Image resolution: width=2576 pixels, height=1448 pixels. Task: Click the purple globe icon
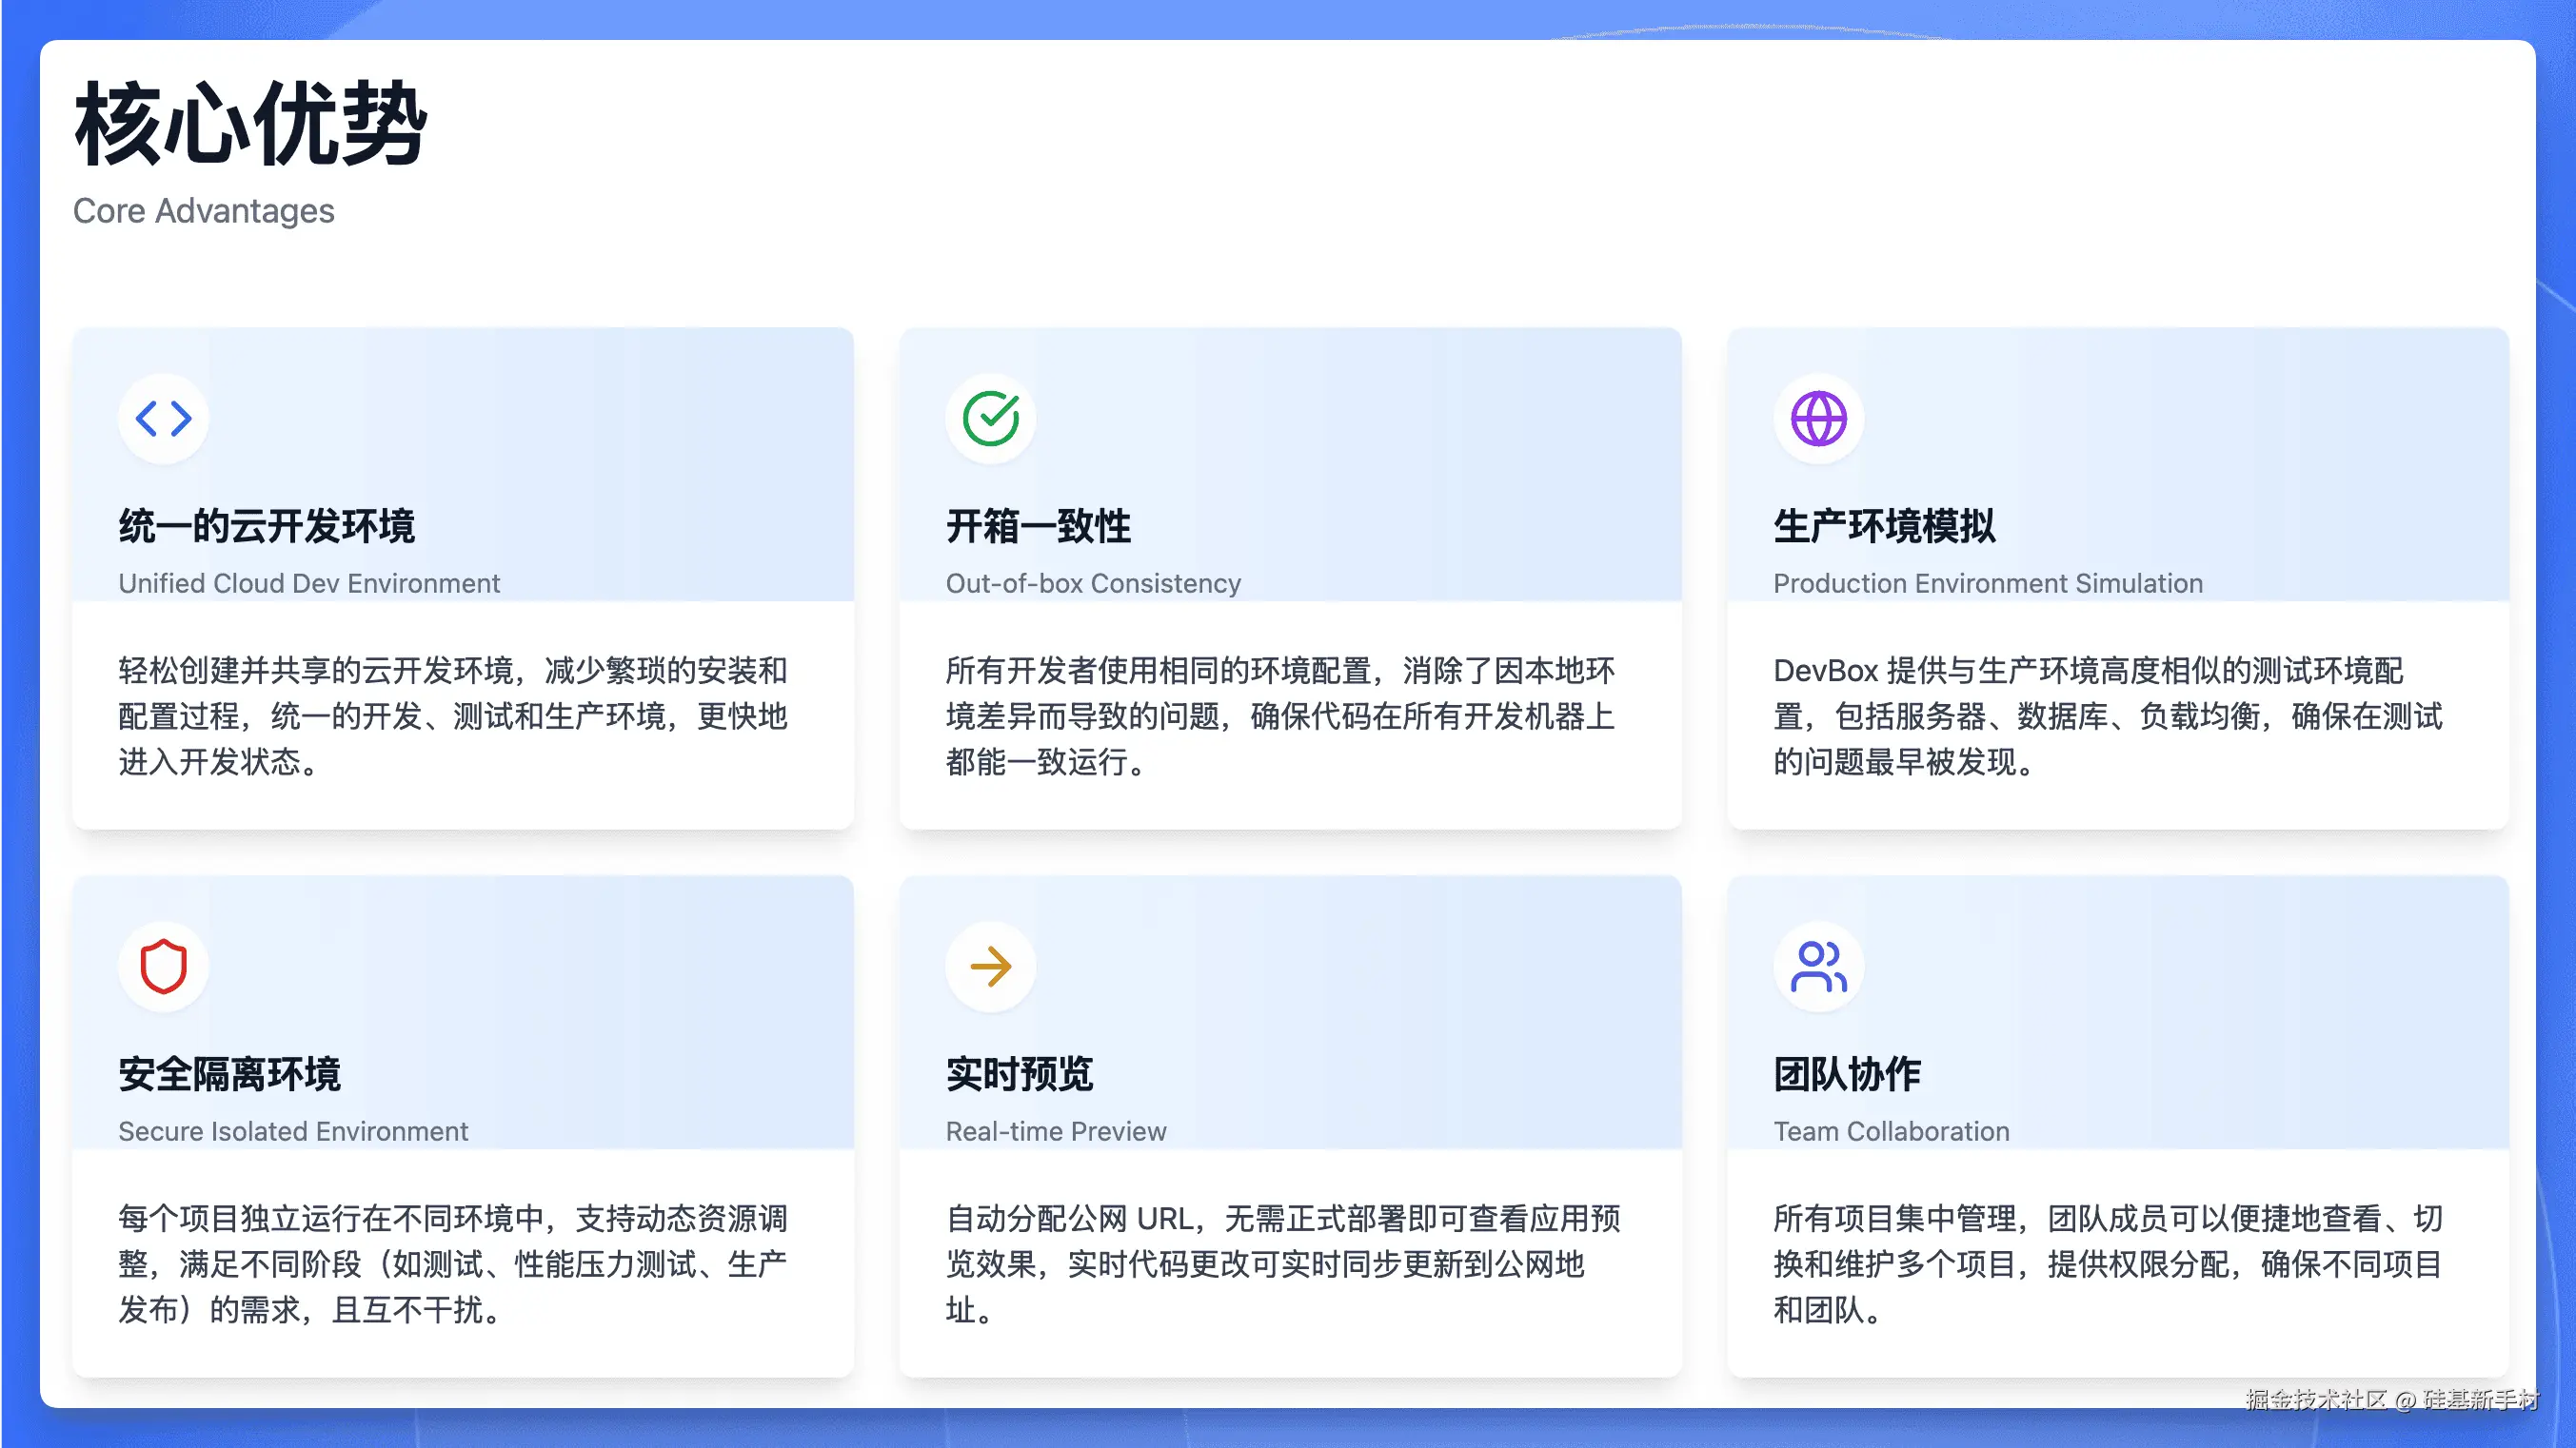pos(1818,419)
